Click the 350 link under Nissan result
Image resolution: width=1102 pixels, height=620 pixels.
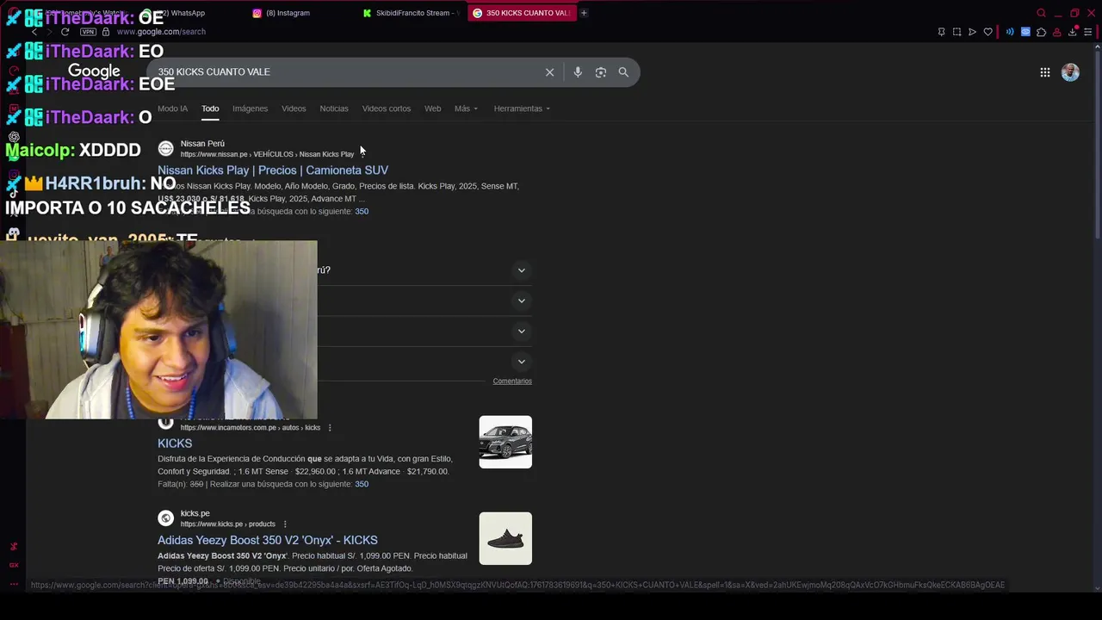click(x=362, y=211)
